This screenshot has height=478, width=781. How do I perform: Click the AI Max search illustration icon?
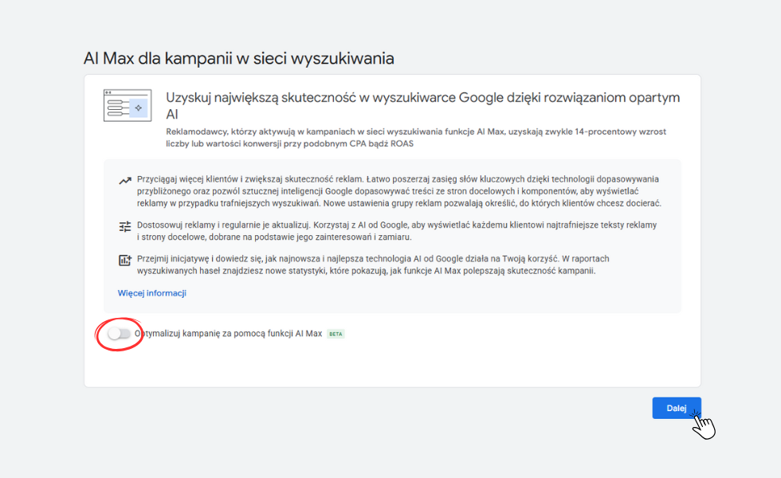point(127,106)
